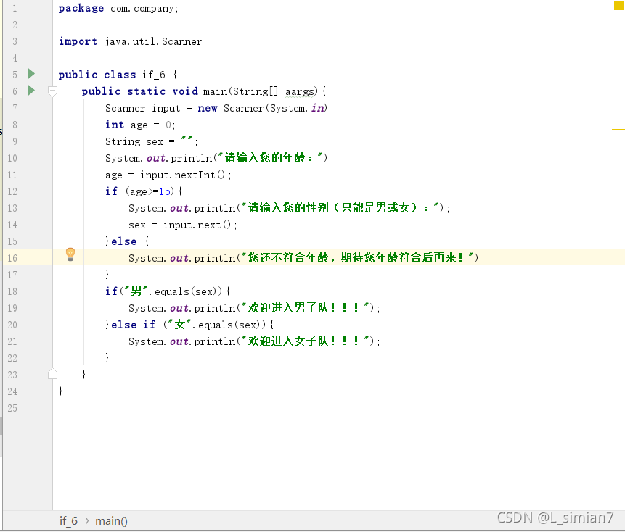Jump to the yellow warning stripe in error gutter
The image size is (625, 532).
618,130
